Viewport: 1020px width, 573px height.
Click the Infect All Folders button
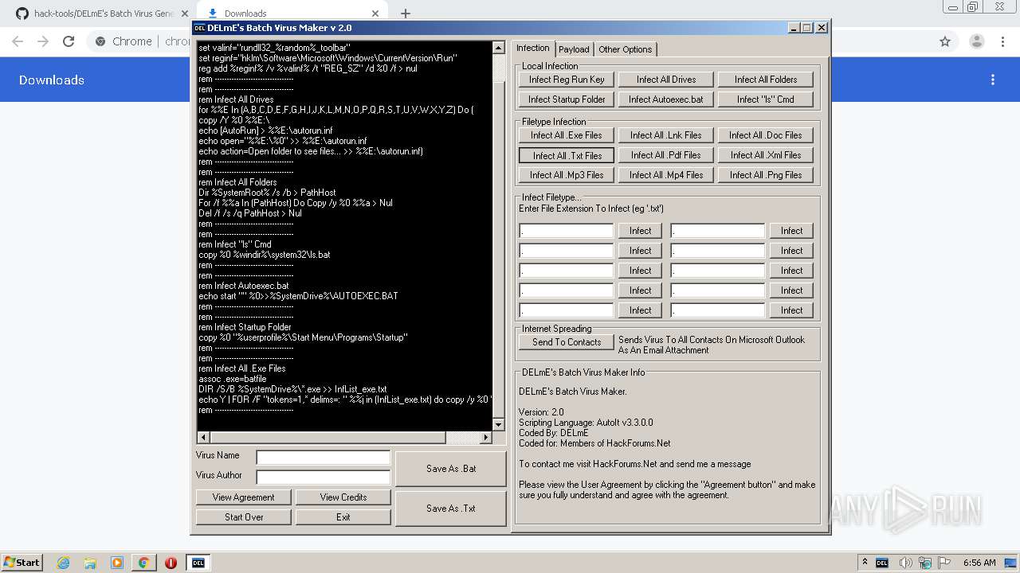tap(766, 80)
